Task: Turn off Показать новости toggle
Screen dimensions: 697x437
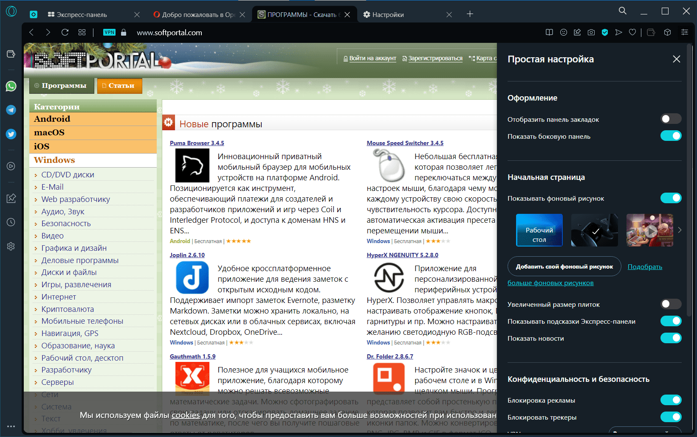Action: click(671, 338)
